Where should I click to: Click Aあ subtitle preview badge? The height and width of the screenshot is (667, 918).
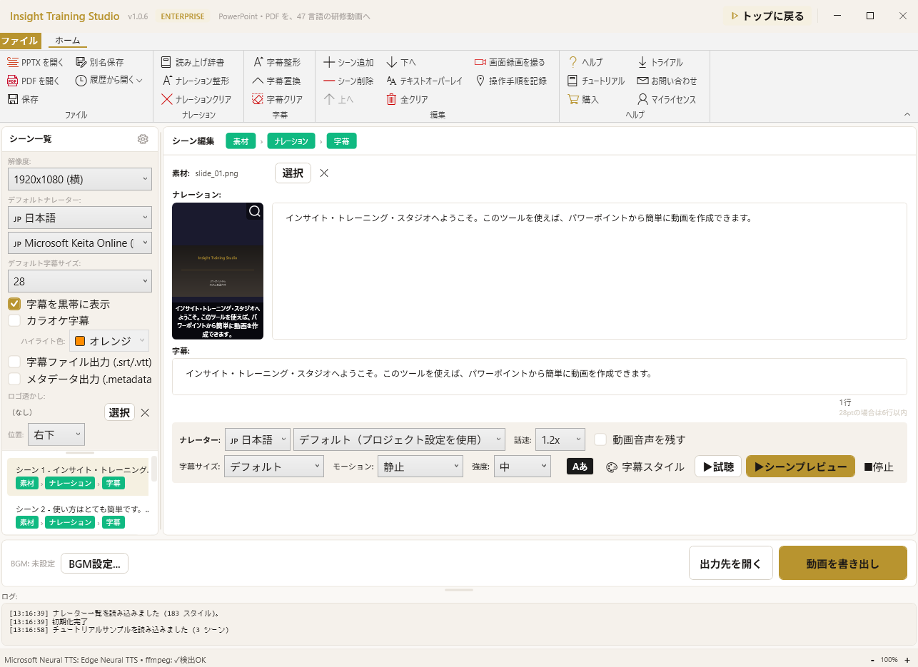click(x=580, y=467)
